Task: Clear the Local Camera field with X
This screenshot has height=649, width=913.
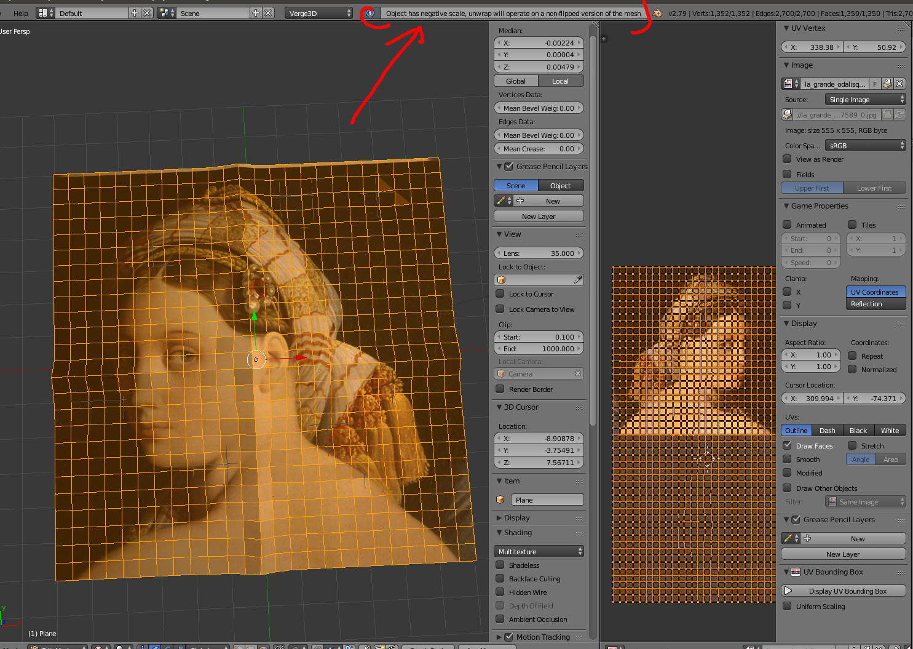Action: click(578, 373)
